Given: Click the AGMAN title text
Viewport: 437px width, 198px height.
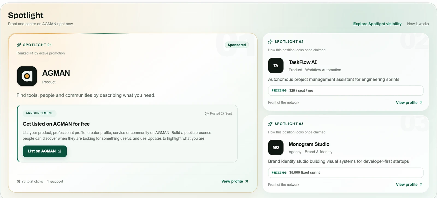Looking at the screenshot, I should tap(56, 73).
